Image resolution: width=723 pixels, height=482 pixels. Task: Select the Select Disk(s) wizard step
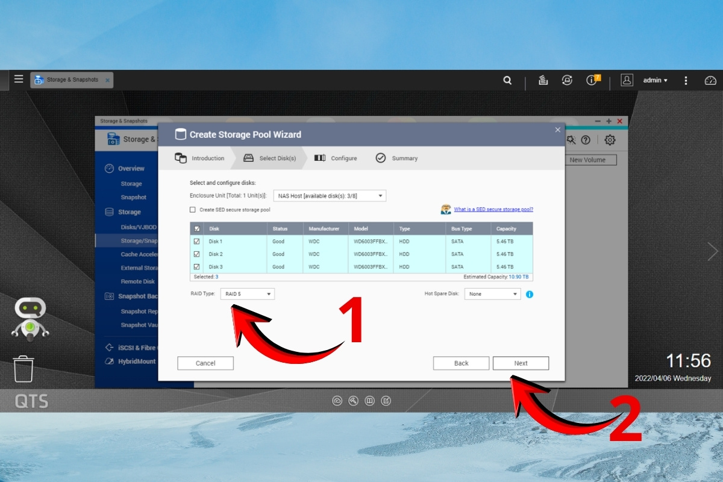pos(269,158)
